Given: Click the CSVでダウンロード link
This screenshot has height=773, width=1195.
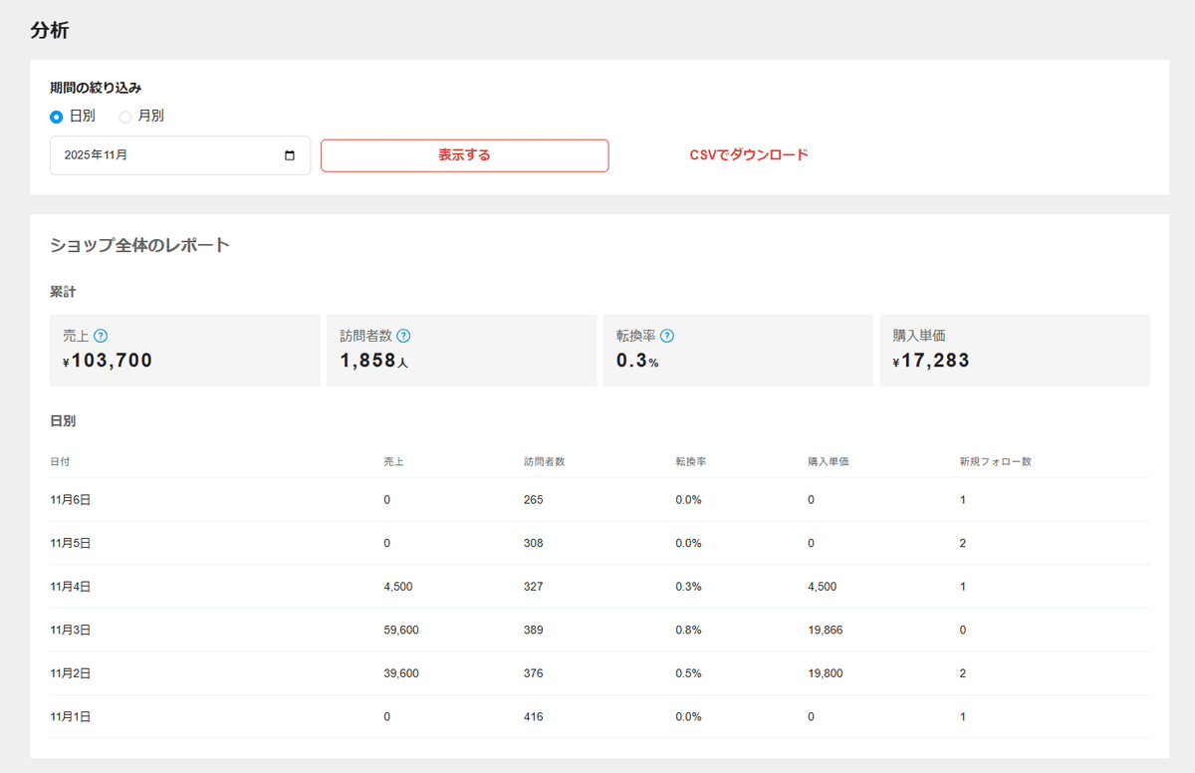Looking at the screenshot, I should [750, 154].
